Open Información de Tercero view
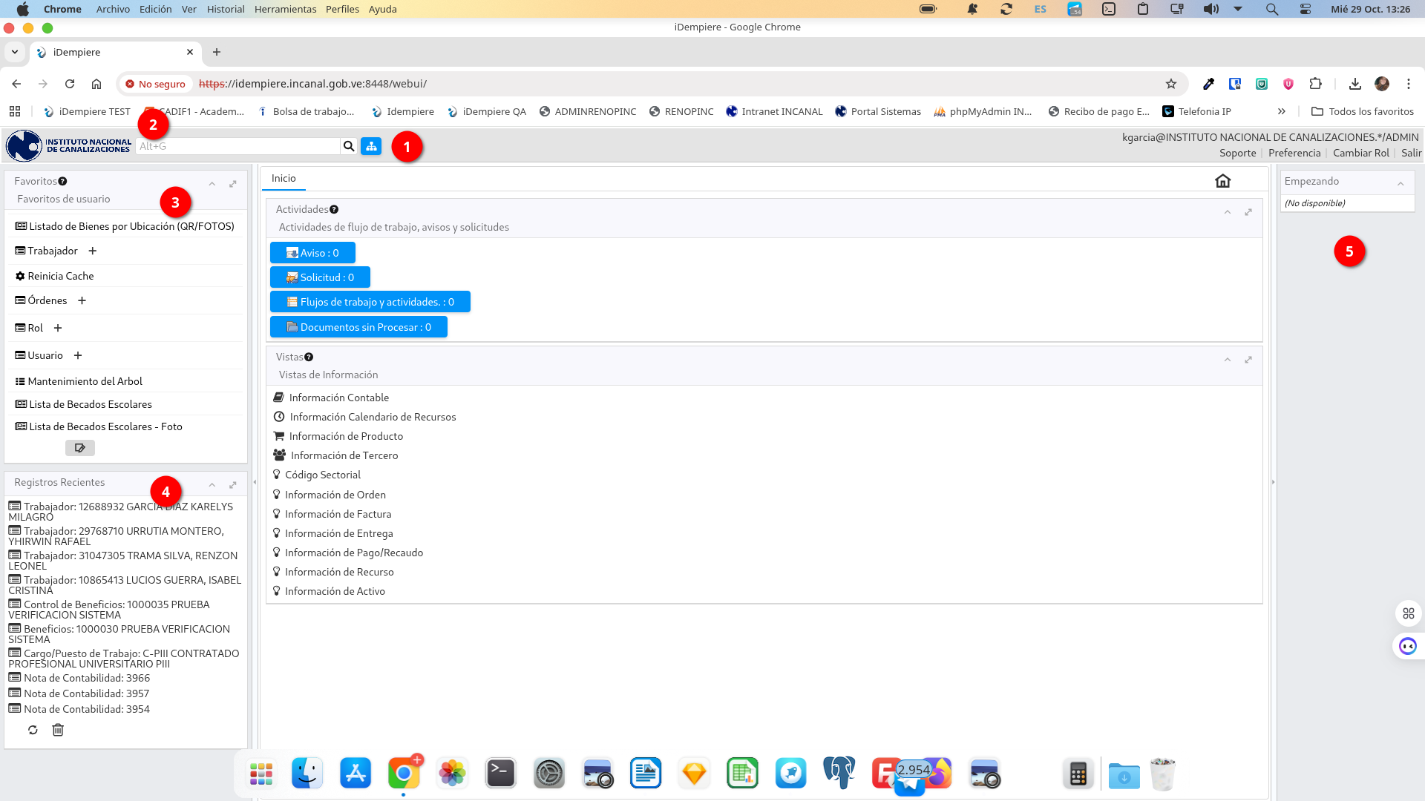Viewport: 1425px width, 801px height. point(344,455)
